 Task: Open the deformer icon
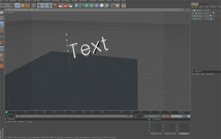[97, 6]
